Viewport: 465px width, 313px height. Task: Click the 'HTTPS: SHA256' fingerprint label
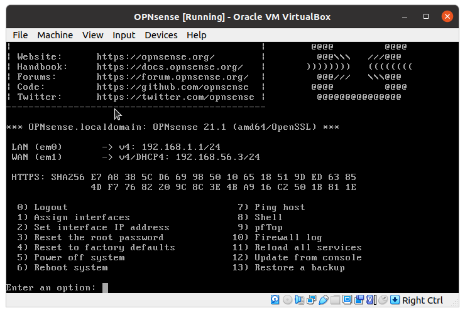tap(48, 177)
